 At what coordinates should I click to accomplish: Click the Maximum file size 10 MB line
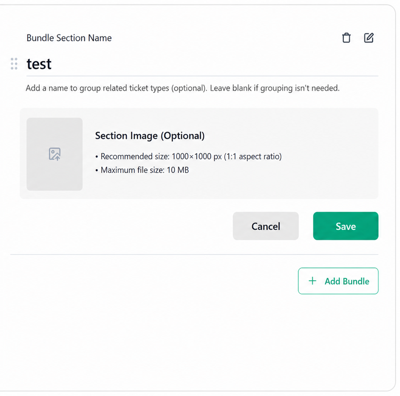click(x=142, y=170)
